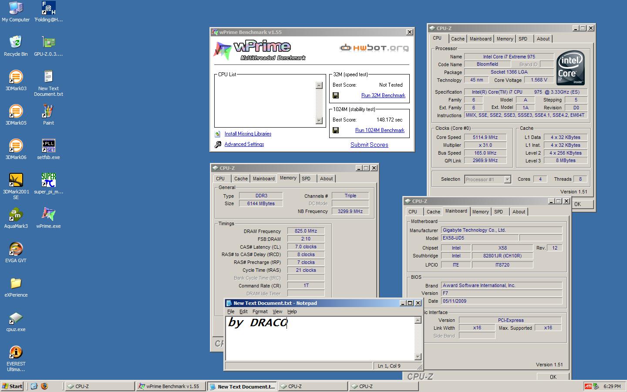Open Firefox from the quick launch bar

44,386
